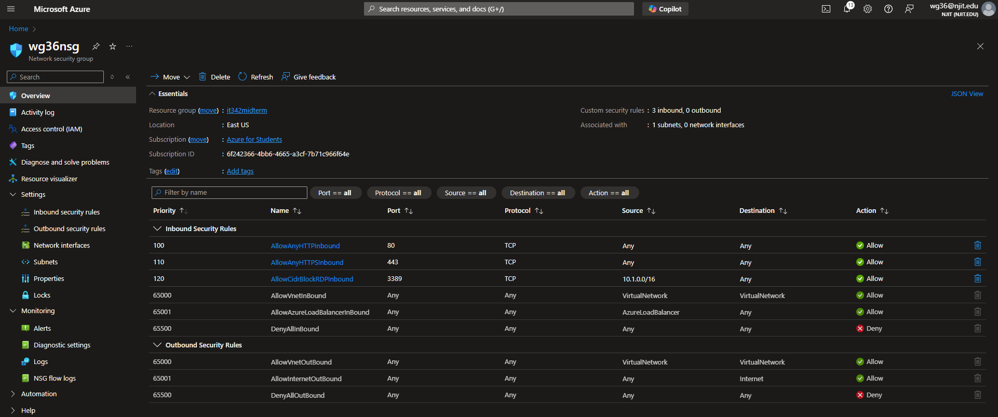Delete the AllowAnyHTTPInbound rule via trash icon

977,245
